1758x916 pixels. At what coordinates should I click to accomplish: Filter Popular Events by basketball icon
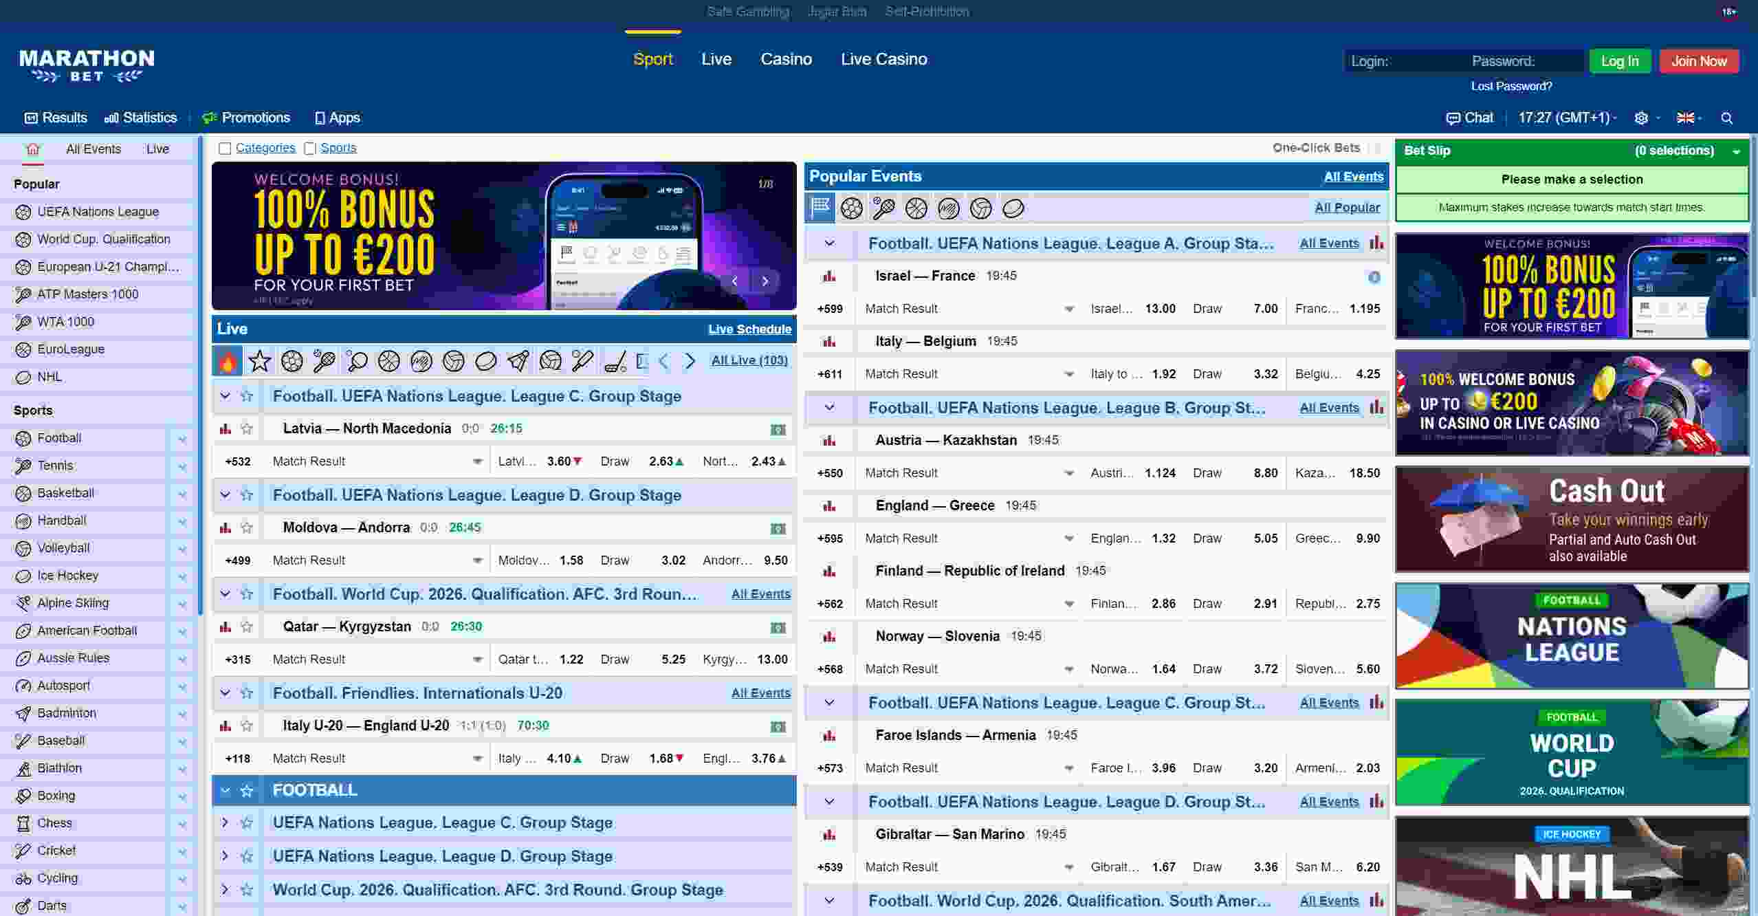[916, 208]
